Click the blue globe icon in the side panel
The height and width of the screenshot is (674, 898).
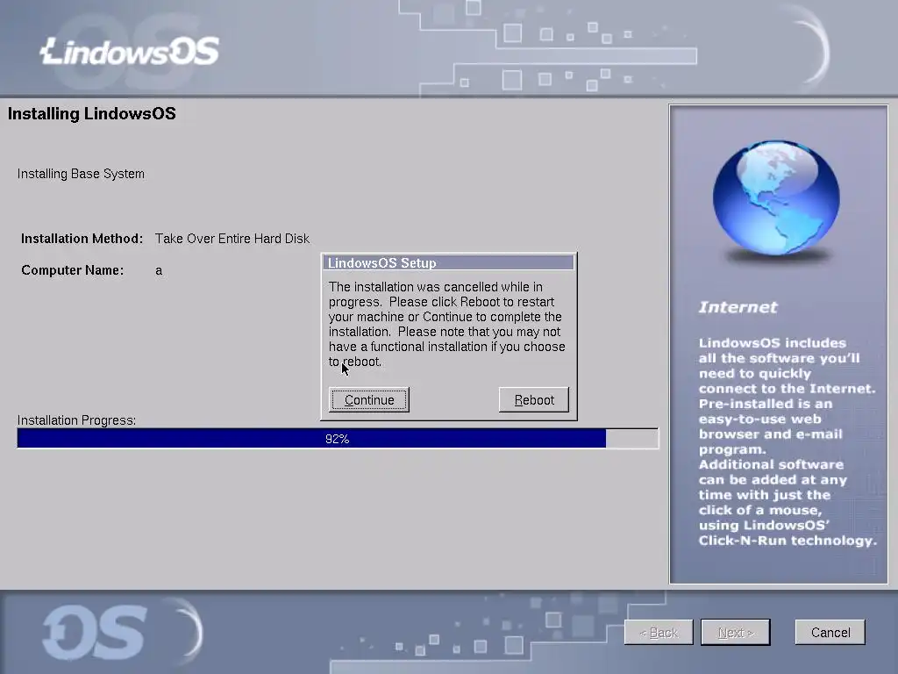point(776,197)
